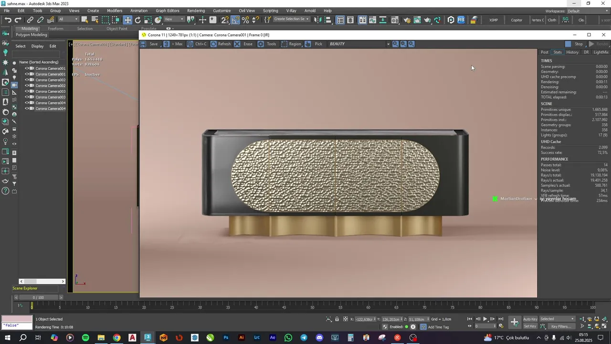
Task: Activate the Select and Move tool
Action: pos(127,20)
